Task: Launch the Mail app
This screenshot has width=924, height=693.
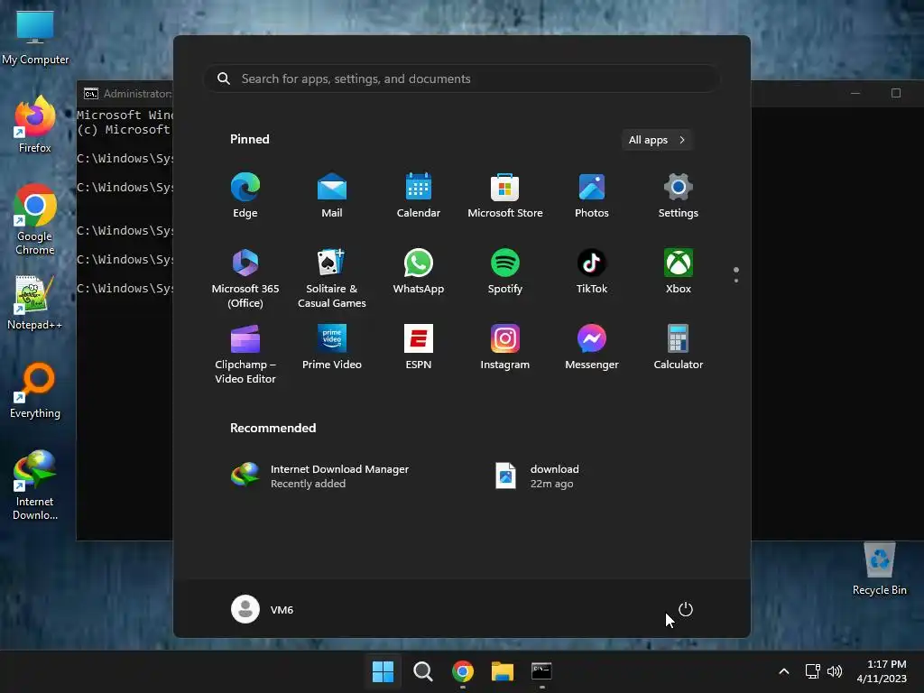Action: (x=332, y=195)
